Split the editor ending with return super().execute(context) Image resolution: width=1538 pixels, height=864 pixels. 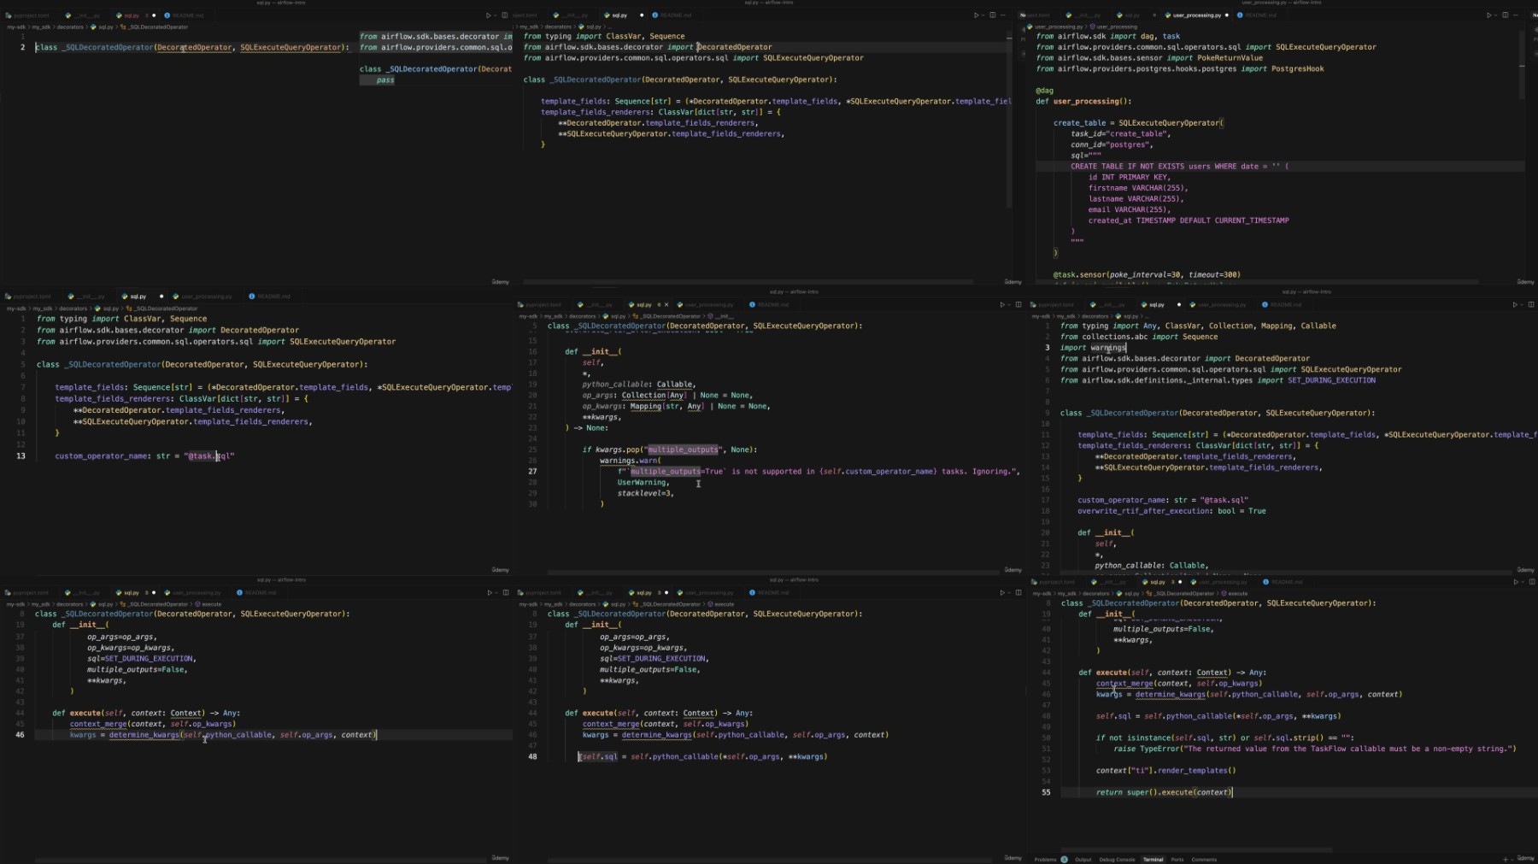pos(1531,582)
